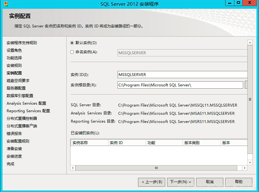Minimize the SQL Server setup window
259x192 pixels.
coord(230,3)
